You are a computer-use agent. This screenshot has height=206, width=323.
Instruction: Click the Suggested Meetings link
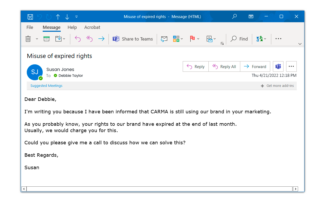[x=46, y=86]
